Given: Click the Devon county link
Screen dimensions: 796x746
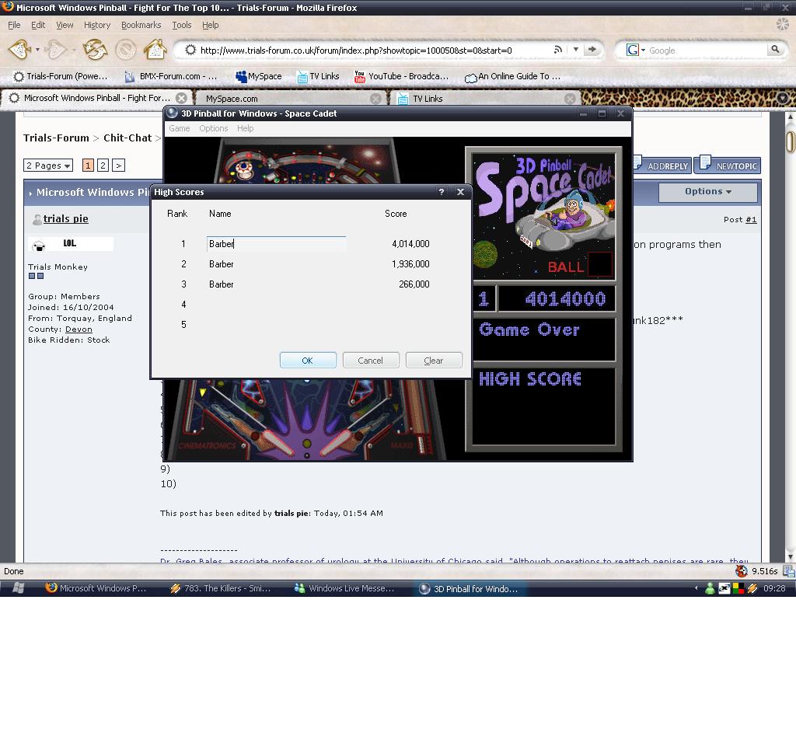Looking at the screenshot, I should point(79,329).
